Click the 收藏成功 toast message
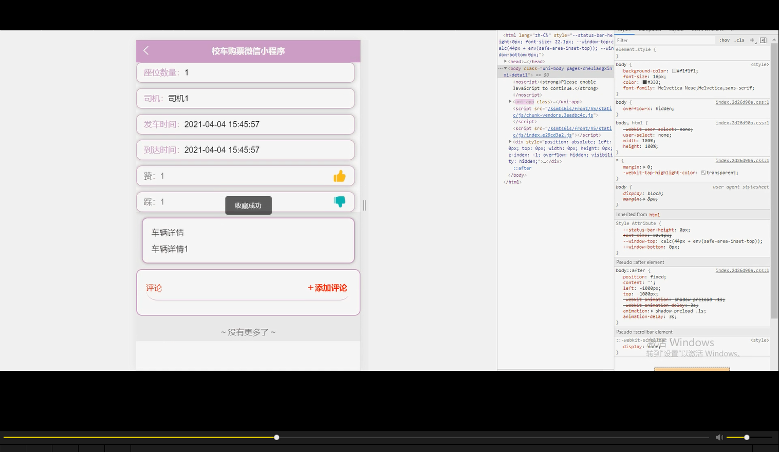 pos(248,205)
